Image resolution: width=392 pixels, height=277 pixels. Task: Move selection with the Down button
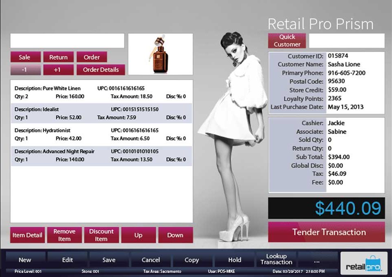click(176, 235)
